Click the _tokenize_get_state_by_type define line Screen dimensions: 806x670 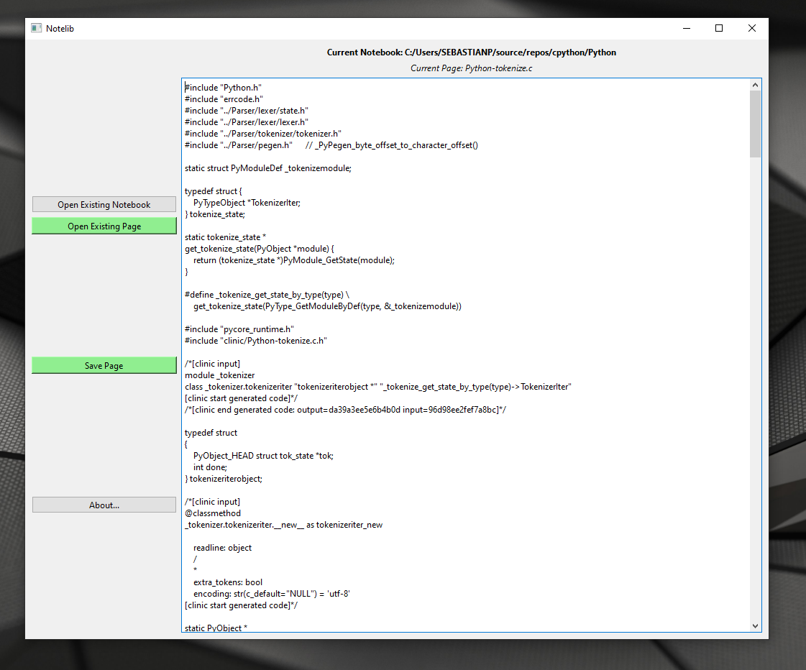tap(266, 294)
